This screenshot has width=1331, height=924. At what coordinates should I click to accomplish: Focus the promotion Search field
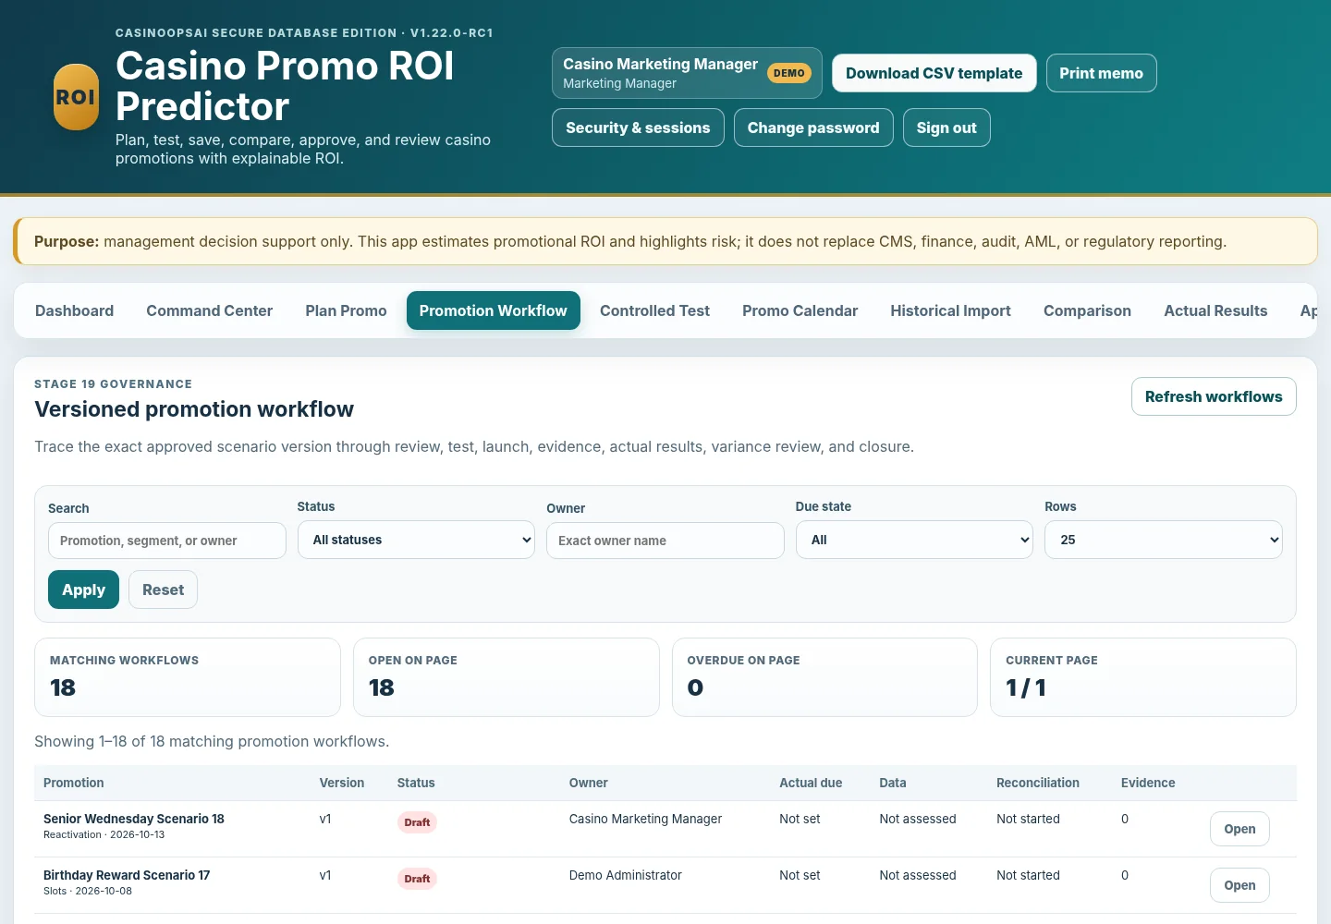point(167,541)
